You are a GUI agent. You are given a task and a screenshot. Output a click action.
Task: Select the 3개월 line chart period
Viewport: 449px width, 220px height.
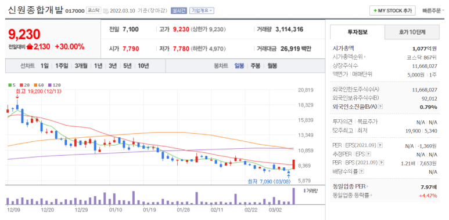[x=81, y=66]
